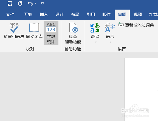Click 更新输入法词典 update IME dictionary
The width and height of the screenshot is (158, 121).
pos(136,25)
